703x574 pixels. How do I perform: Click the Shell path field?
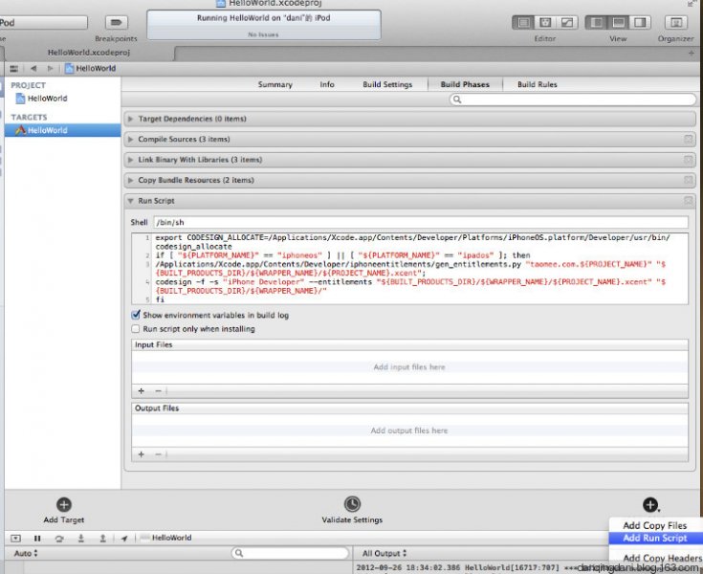421,222
